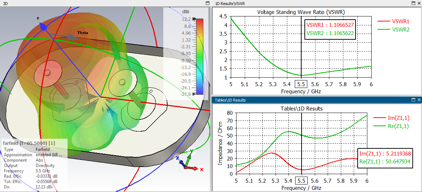Click the 'Abs' Component value
The image size is (422, 192).
click(x=39, y=160)
